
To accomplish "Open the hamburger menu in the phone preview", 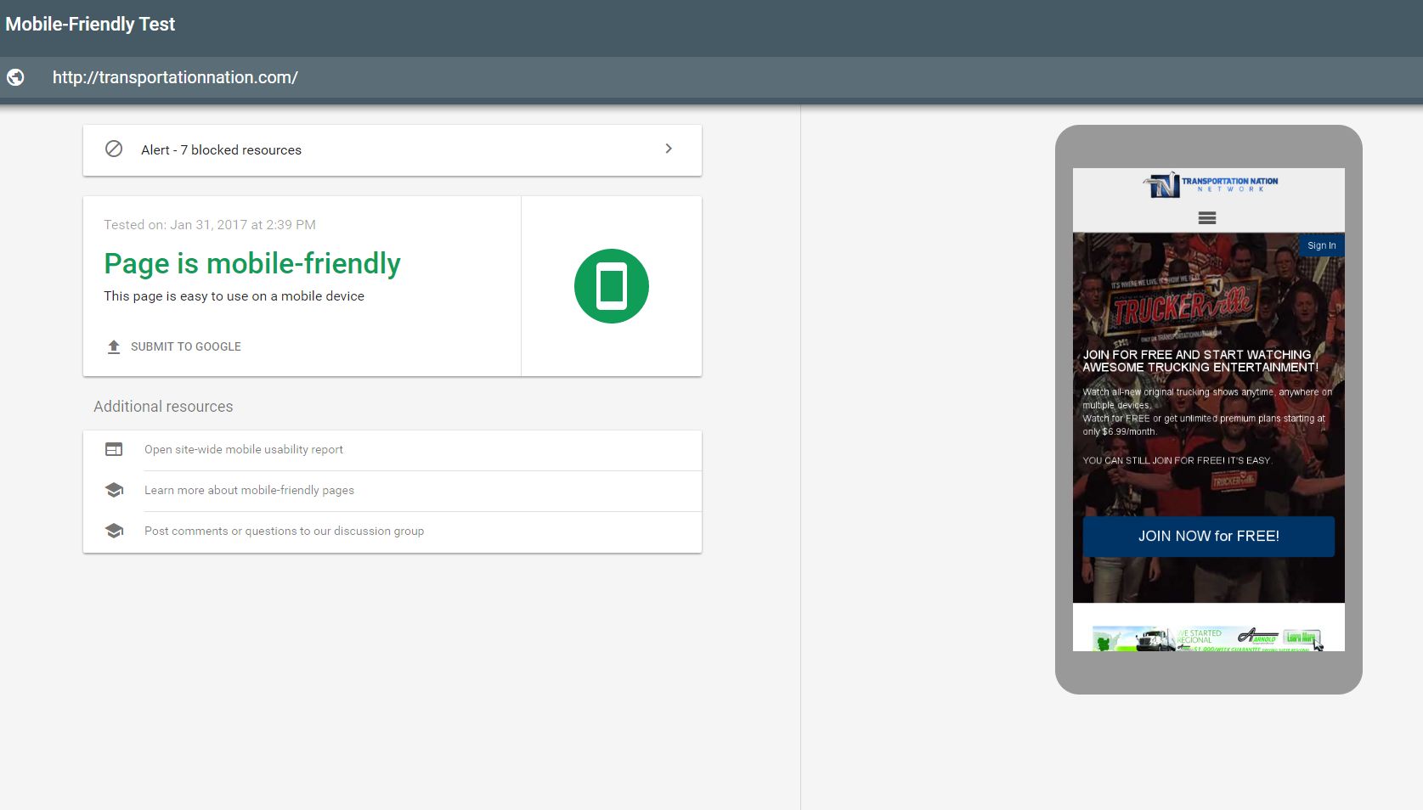I will click(x=1207, y=218).
